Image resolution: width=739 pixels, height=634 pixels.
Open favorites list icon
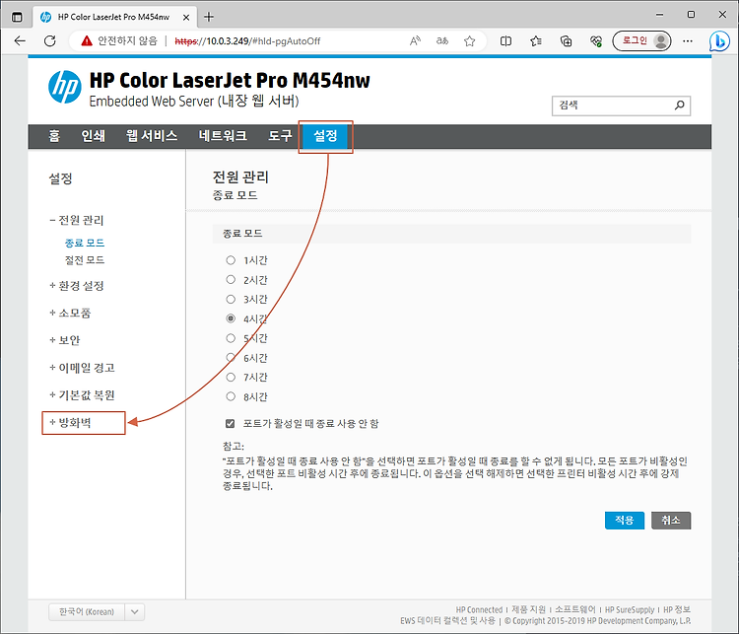536,41
